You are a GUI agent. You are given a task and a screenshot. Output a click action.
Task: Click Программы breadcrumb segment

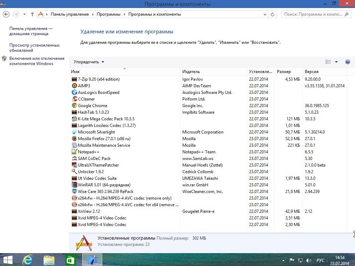click(109, 14)
